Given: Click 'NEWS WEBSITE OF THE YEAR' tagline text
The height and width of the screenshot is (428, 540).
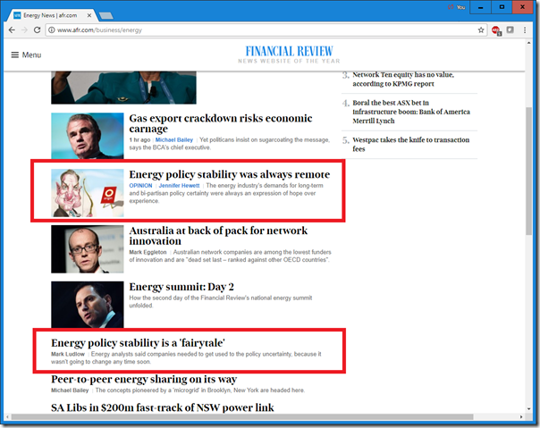Looking at the screenshot, I should (x=289, y=61).
